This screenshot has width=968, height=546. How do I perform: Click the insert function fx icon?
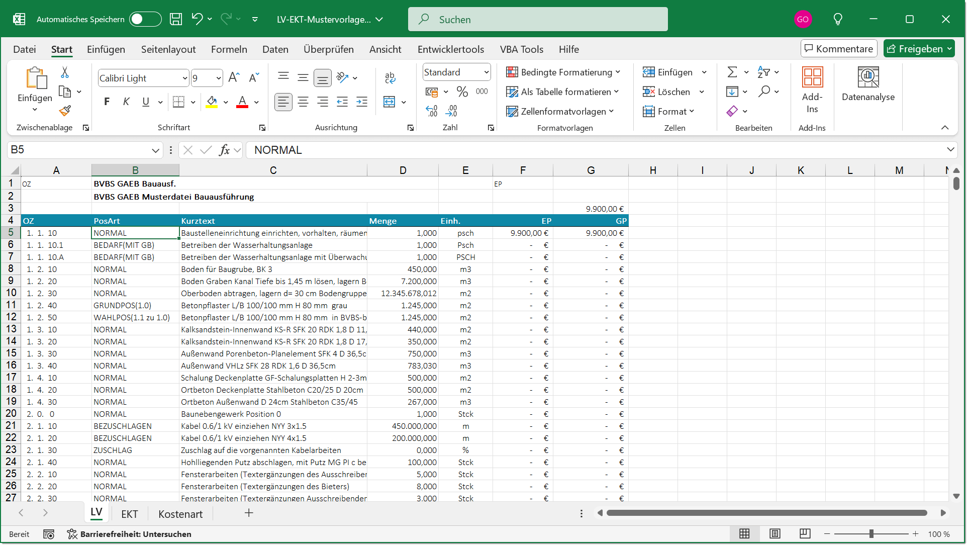pos(224,150)
